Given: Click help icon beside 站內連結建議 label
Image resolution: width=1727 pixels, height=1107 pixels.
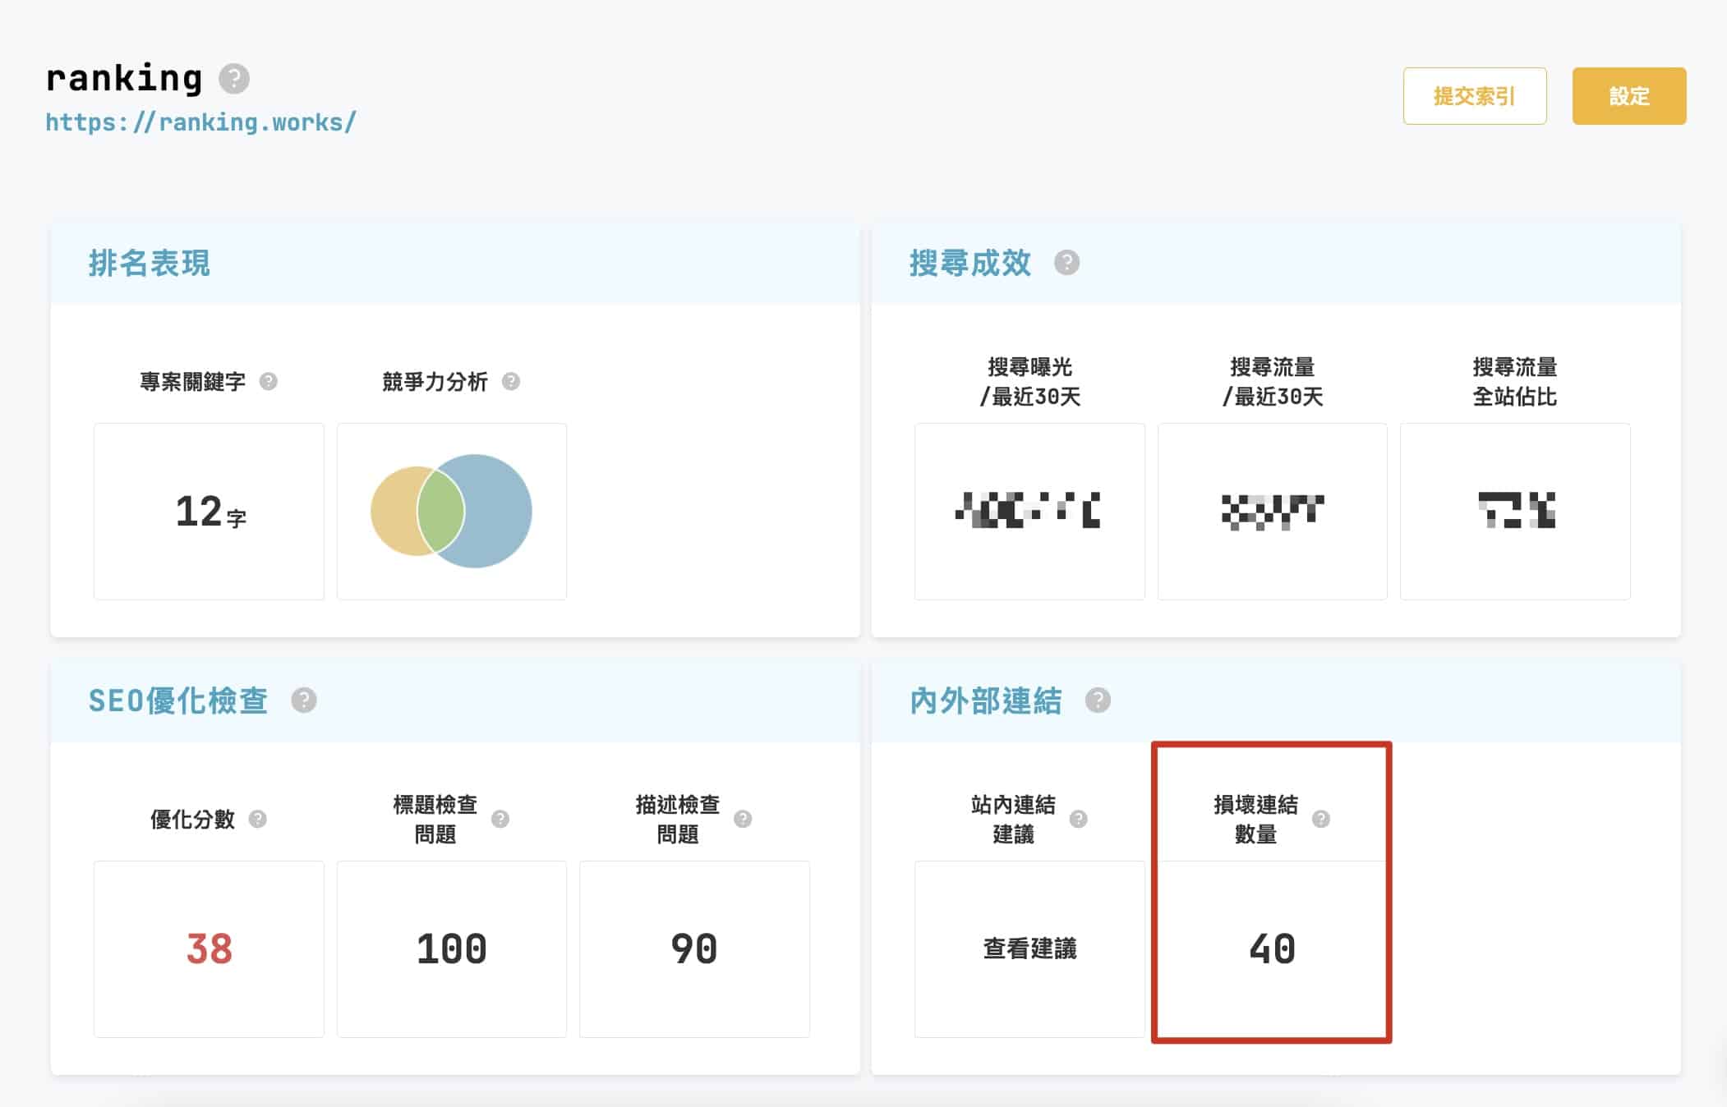Looking at the screenshot, I should point(1079,819).
